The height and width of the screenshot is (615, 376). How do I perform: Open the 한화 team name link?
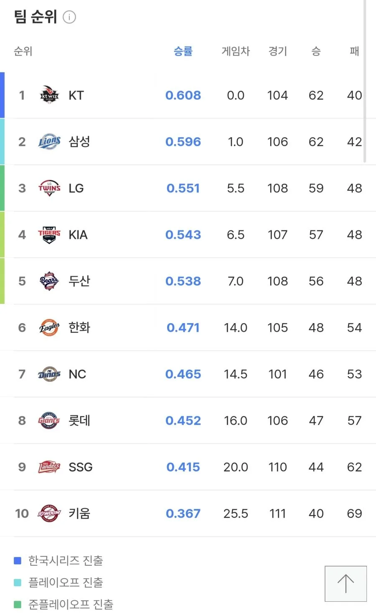[79, 327]
